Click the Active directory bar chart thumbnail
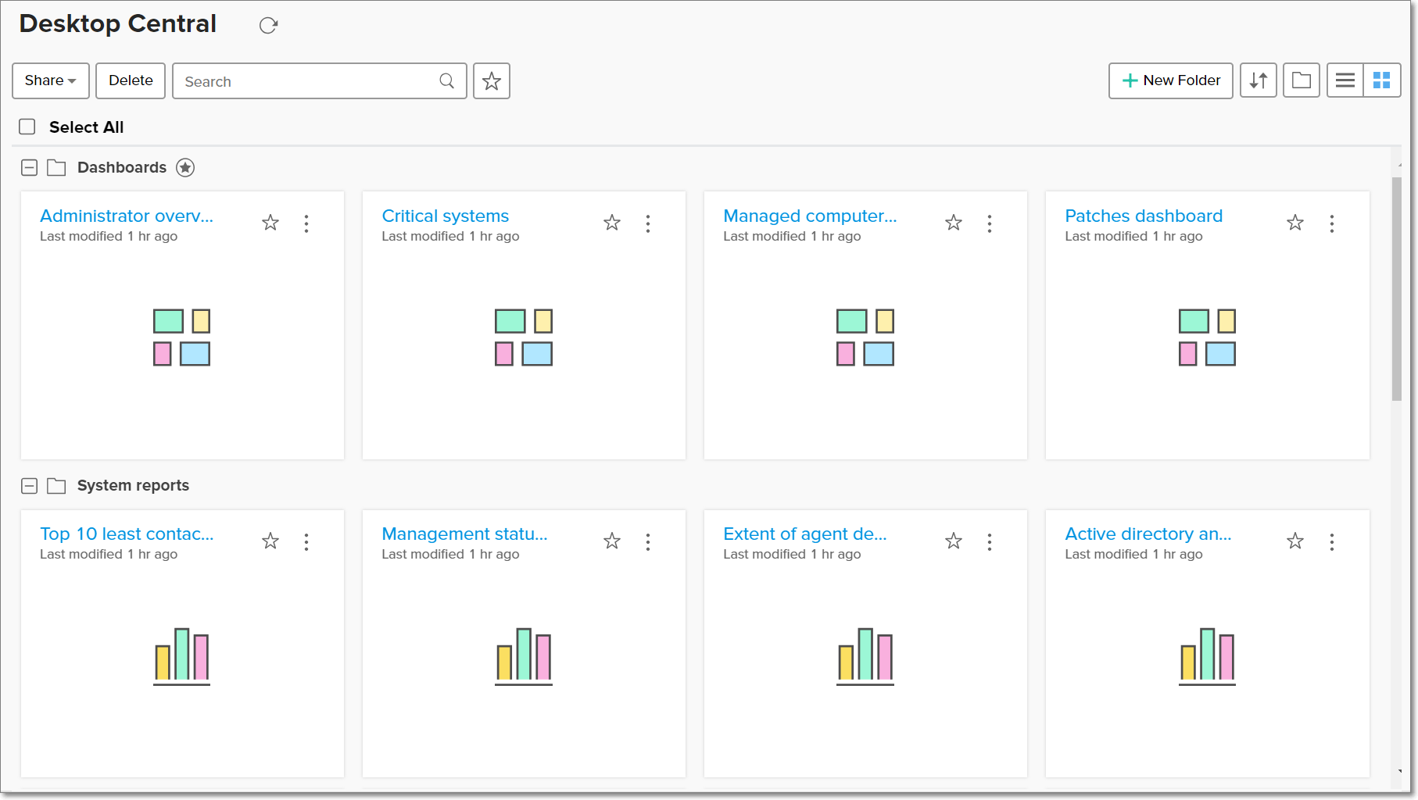The width and height of the screenshot is (1418, 800). click(1207, 656)
